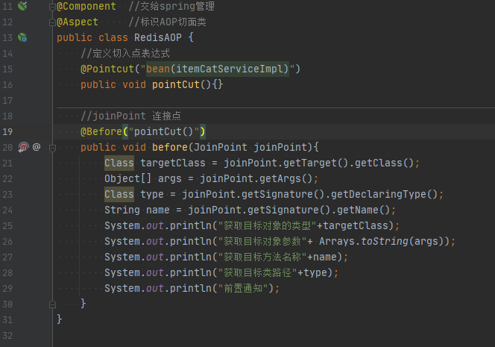Collapse the fold marker beside @Component
This screenshot has height=347, width=495.
point(52,7)
